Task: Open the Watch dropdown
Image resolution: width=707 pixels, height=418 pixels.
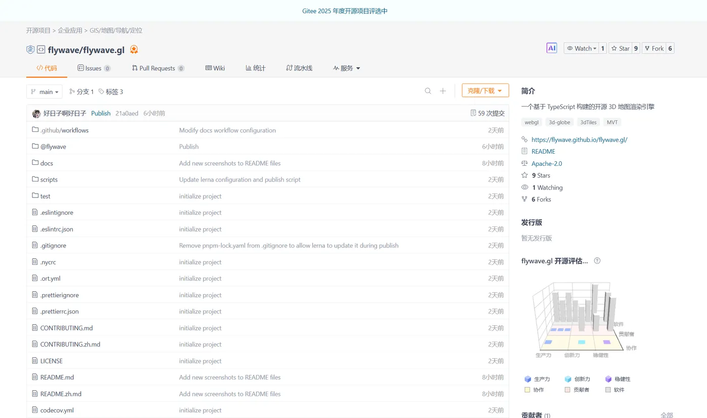Action: (581, 49)
